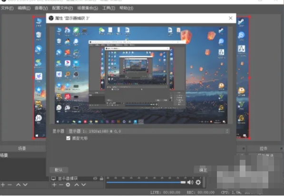Click the 默认 defaults button in the dialog
Screen dimensions: 284x196
tap(59, 170)
